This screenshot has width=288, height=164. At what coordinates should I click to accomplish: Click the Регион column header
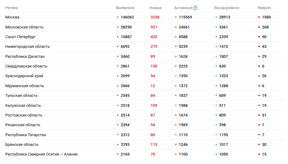pos(12,8)
